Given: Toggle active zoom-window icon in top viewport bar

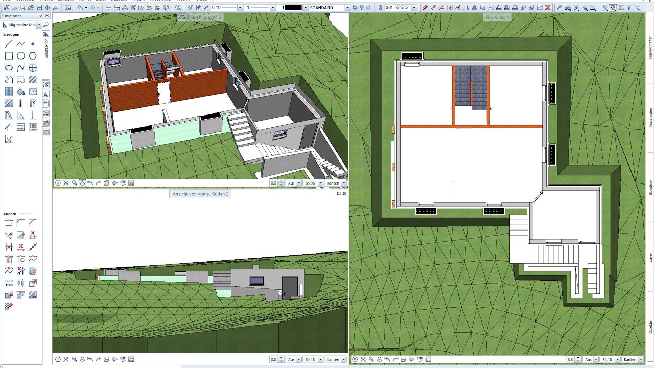Looking at the screenshot, I should pos(82,183).
